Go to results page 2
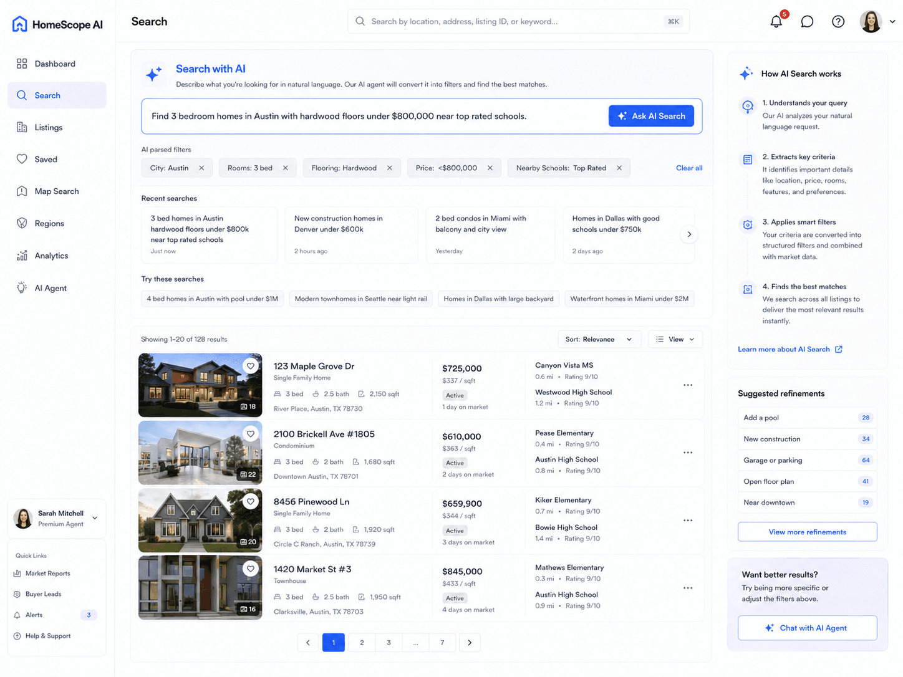The image size is (903, 677). [x=362, y=643]
